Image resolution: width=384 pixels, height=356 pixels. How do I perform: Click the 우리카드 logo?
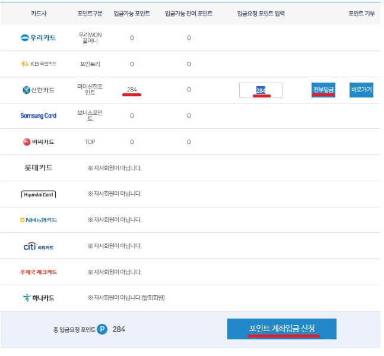39,38
